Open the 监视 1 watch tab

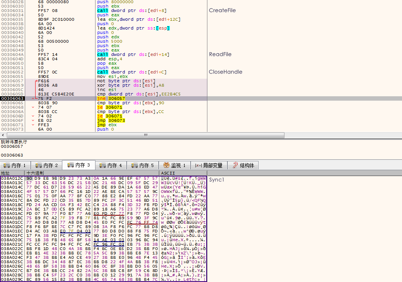[175, 165]
